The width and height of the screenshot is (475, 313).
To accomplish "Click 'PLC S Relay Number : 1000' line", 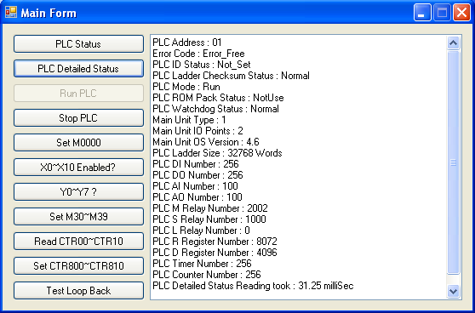I will [209, 219].
